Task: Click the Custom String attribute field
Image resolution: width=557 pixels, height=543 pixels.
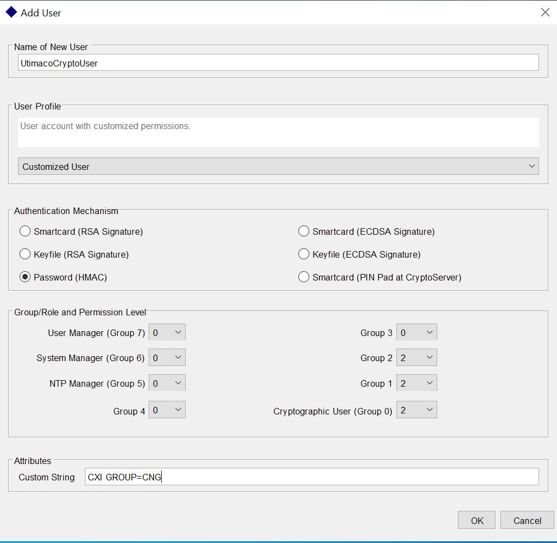Action: pos(312,477)
